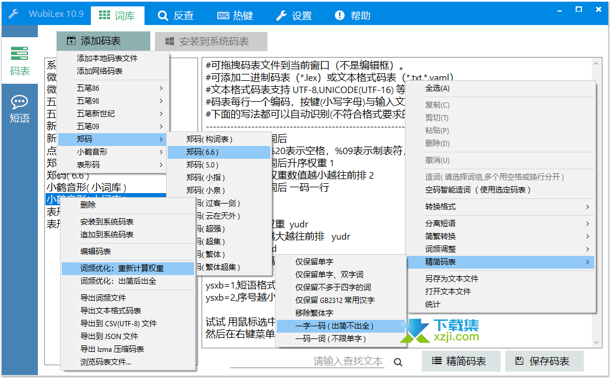Image resolution: width=610 pixels, height=378 pixels.
Task: Select 仅保留单字 option
Action: 340,262
